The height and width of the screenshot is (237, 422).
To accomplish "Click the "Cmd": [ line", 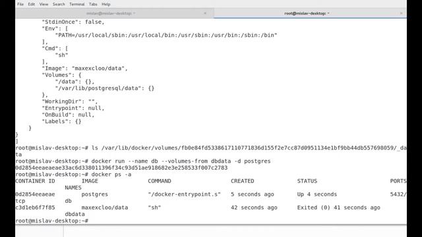I will click(x=55, y=49).
